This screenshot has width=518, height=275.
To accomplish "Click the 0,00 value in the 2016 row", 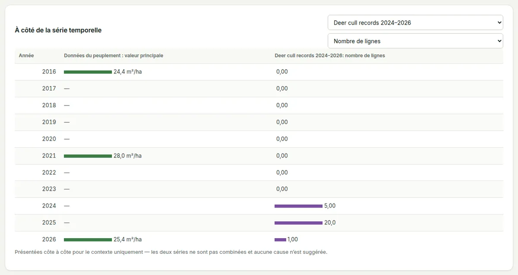I will click(282, 72).
